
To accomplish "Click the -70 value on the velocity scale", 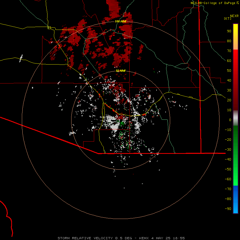I will 228,189.
